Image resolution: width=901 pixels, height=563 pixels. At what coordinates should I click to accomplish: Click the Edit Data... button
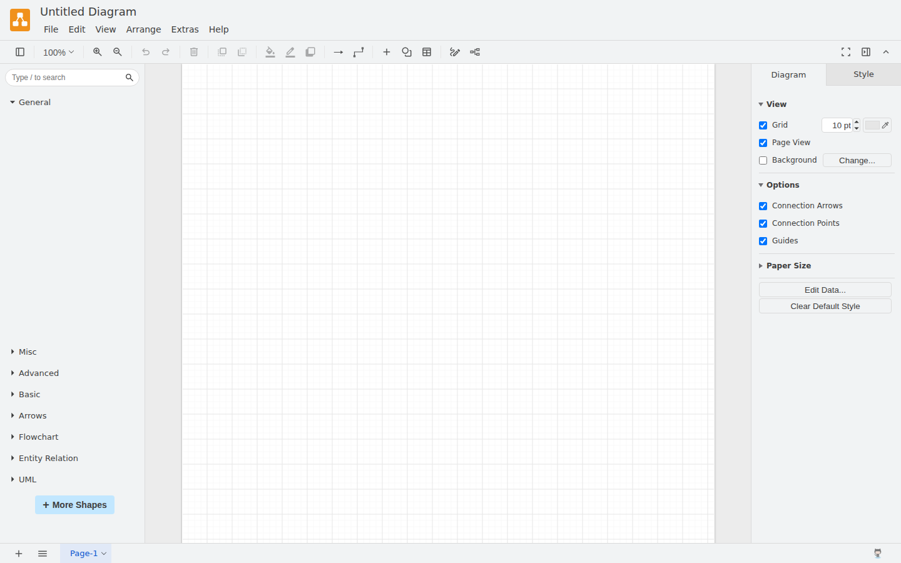[825, 290]
